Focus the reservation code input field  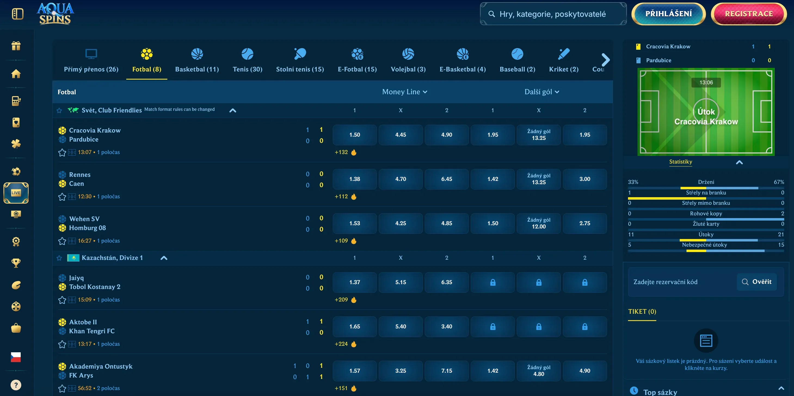click(682, 282)
